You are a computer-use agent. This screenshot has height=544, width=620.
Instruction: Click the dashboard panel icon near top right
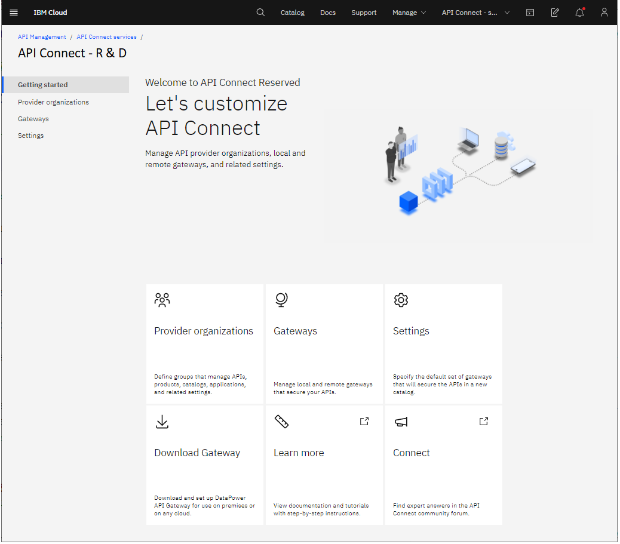coord(530,12)
